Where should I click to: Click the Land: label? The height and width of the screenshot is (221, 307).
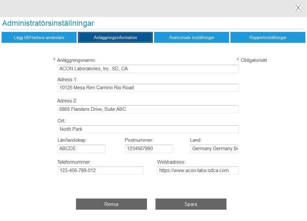(196, 140)
